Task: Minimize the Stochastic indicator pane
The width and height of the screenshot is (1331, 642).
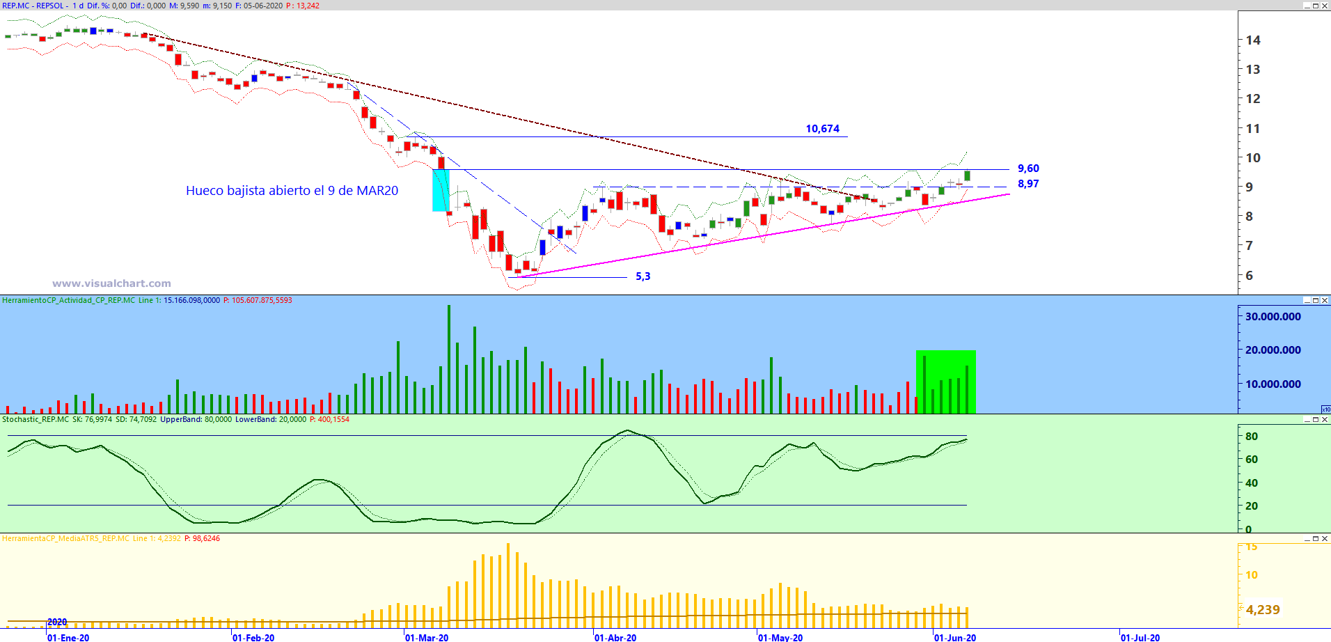Action: point(1307,419)
